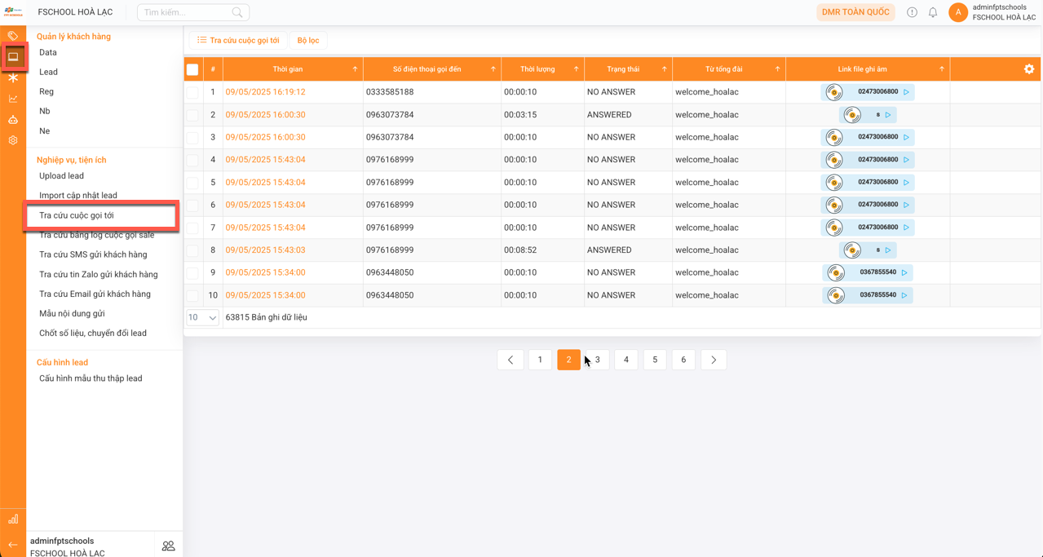
Task: Sort by Link file ghi âm column
Action: (x=942, y=69)
